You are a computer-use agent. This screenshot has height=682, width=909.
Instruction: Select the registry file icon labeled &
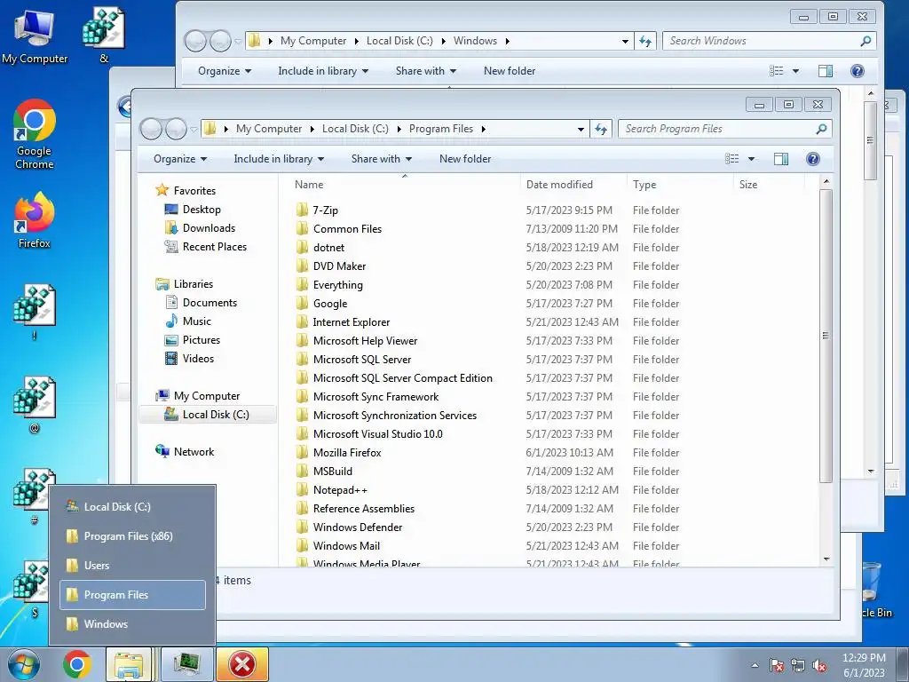[x=104, y=35]
